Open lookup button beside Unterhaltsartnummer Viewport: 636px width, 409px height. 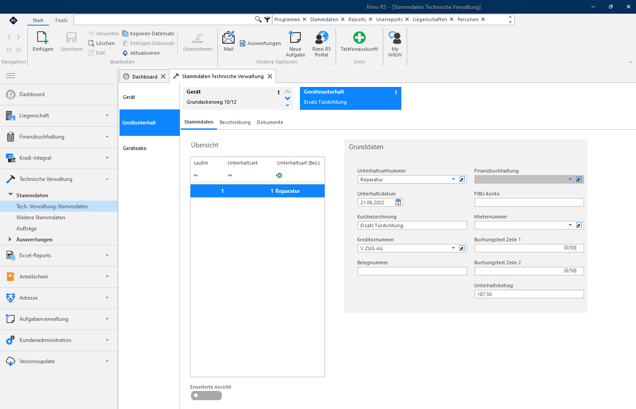(462, 180)
